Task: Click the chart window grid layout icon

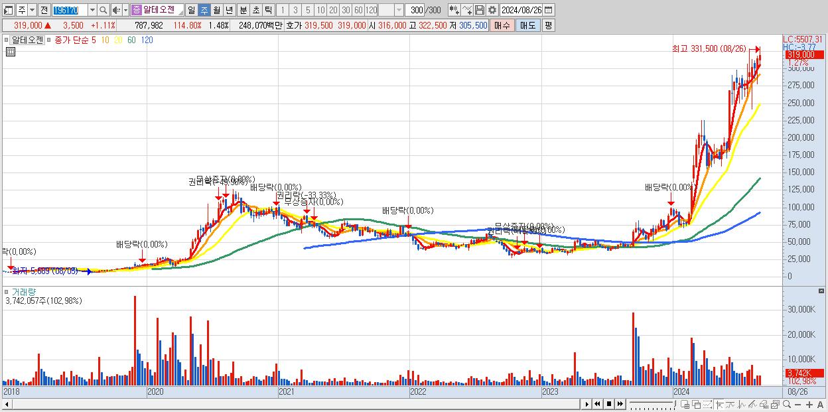Action: (x=685, y=405)
